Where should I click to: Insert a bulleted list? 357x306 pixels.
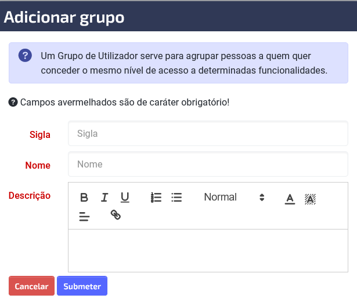[x=176, y=197]
